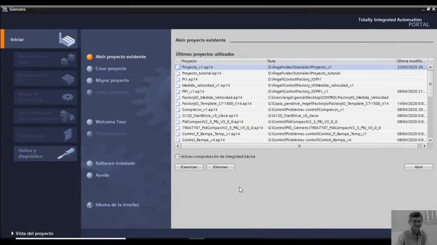Open the Welcome Tour
This screenshot has height=245, width=437.
[111, 122]
